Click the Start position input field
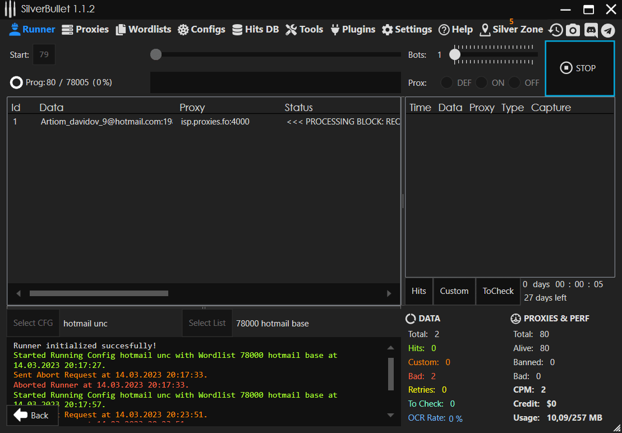 44,55
